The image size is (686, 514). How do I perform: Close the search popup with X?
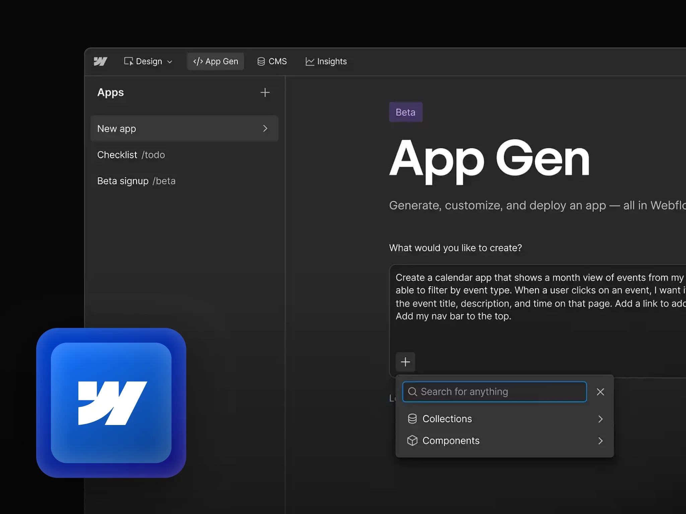[x=600, y=392]
